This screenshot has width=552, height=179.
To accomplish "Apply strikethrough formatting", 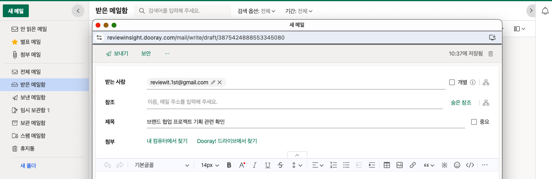I will [x=280, y=165].
